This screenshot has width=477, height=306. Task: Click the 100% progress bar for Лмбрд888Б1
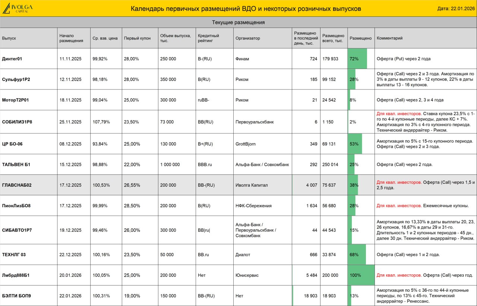click(x=361, y=275)
